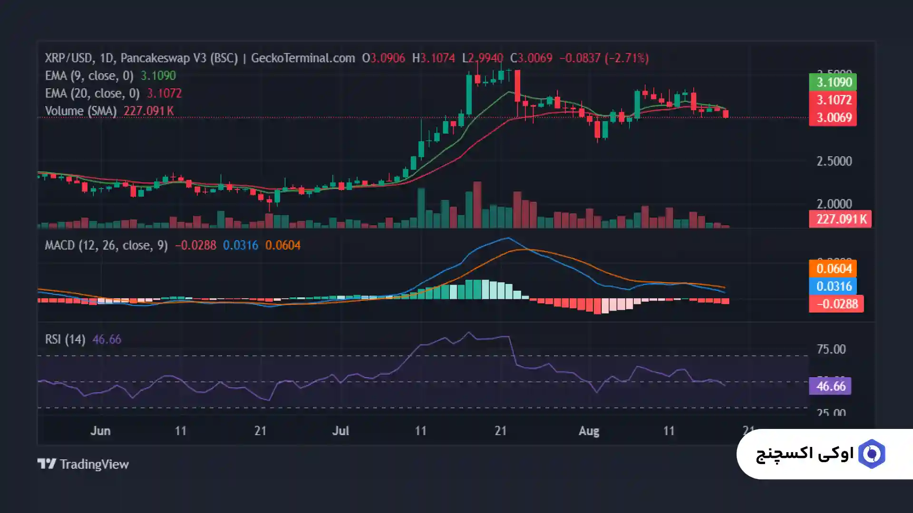
Task: Click the TradingView logo icon
Action: pyautogui.click(x=47, y=464)
